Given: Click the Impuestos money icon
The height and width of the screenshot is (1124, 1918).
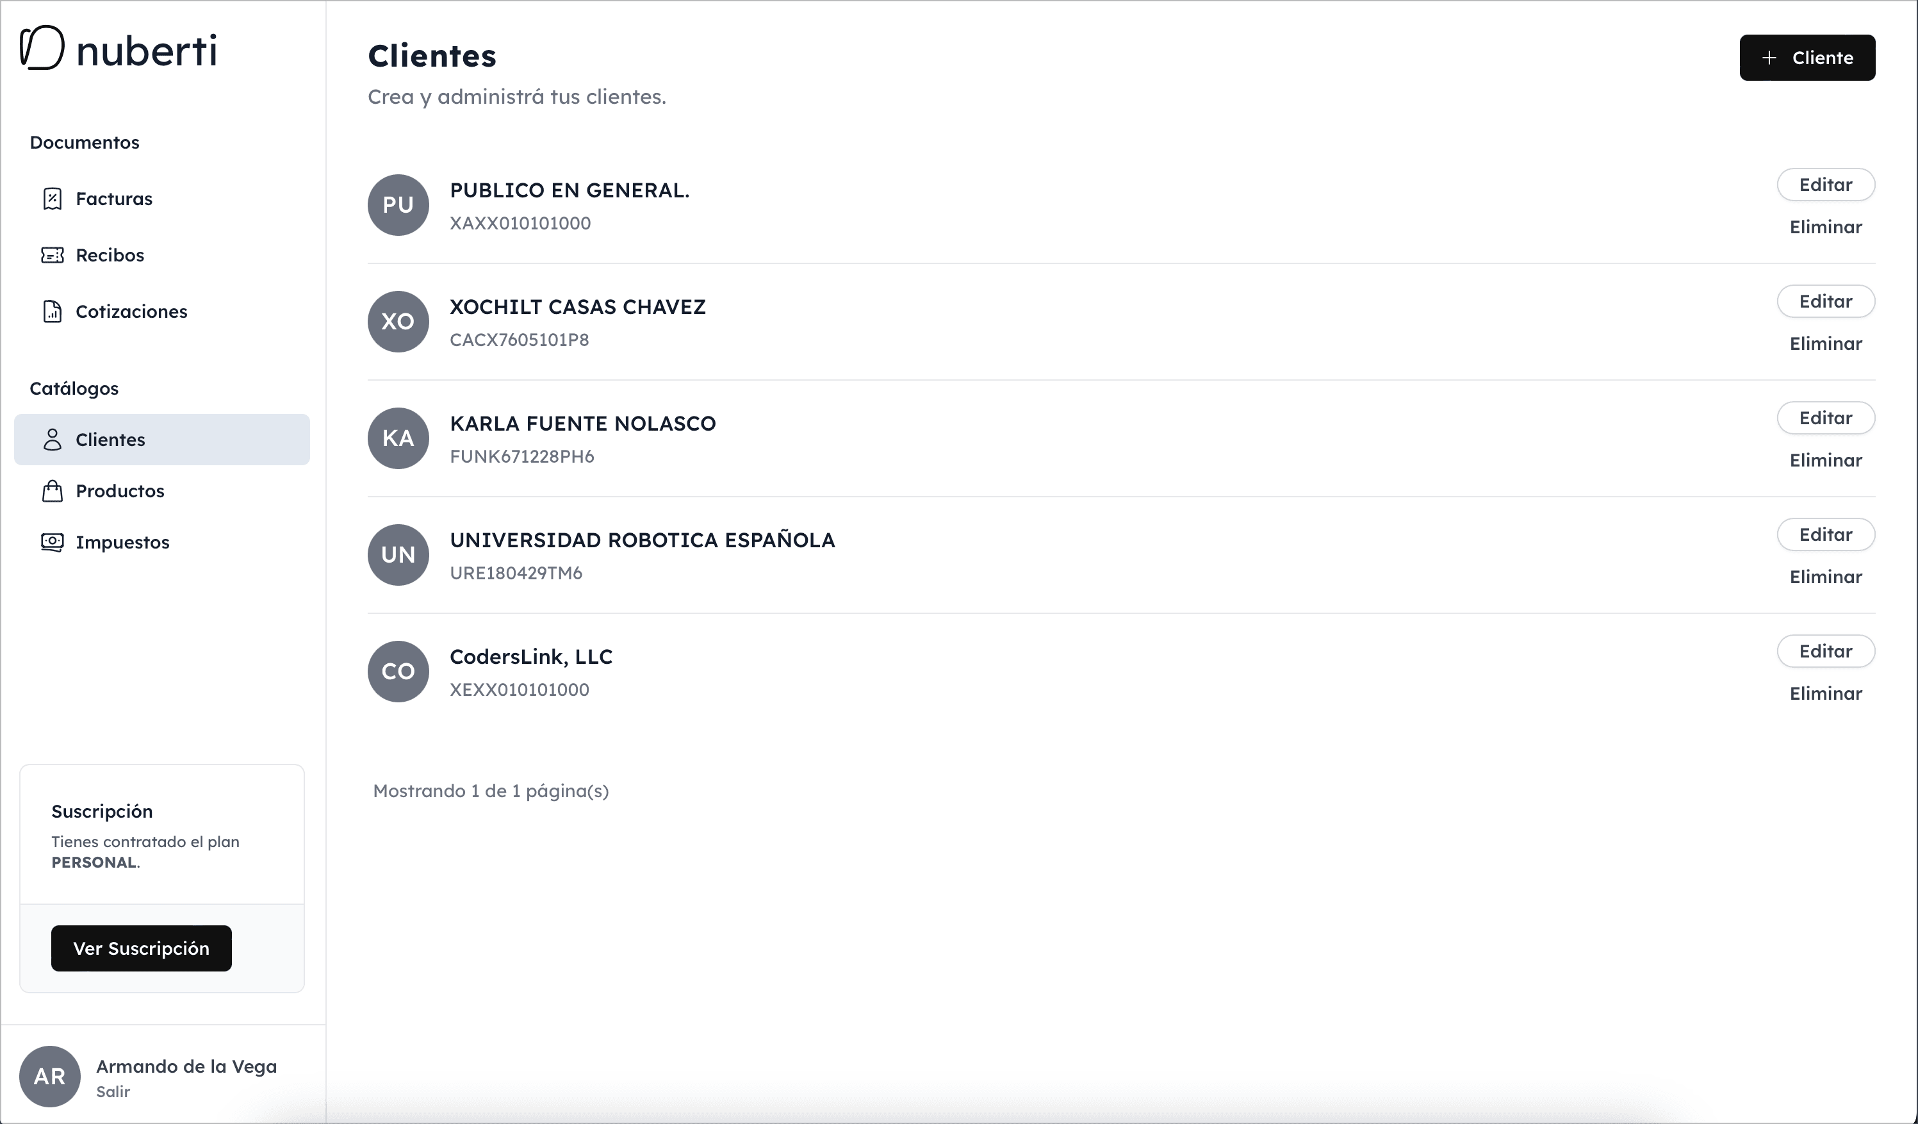Looking at the screenshot, I should [52, 542].
